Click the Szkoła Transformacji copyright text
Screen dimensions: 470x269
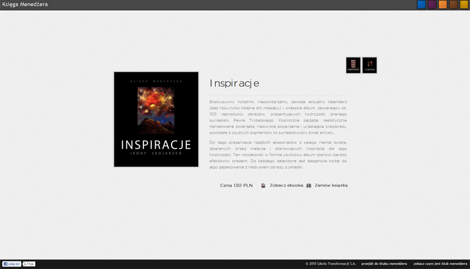click(x=331, y=264)
